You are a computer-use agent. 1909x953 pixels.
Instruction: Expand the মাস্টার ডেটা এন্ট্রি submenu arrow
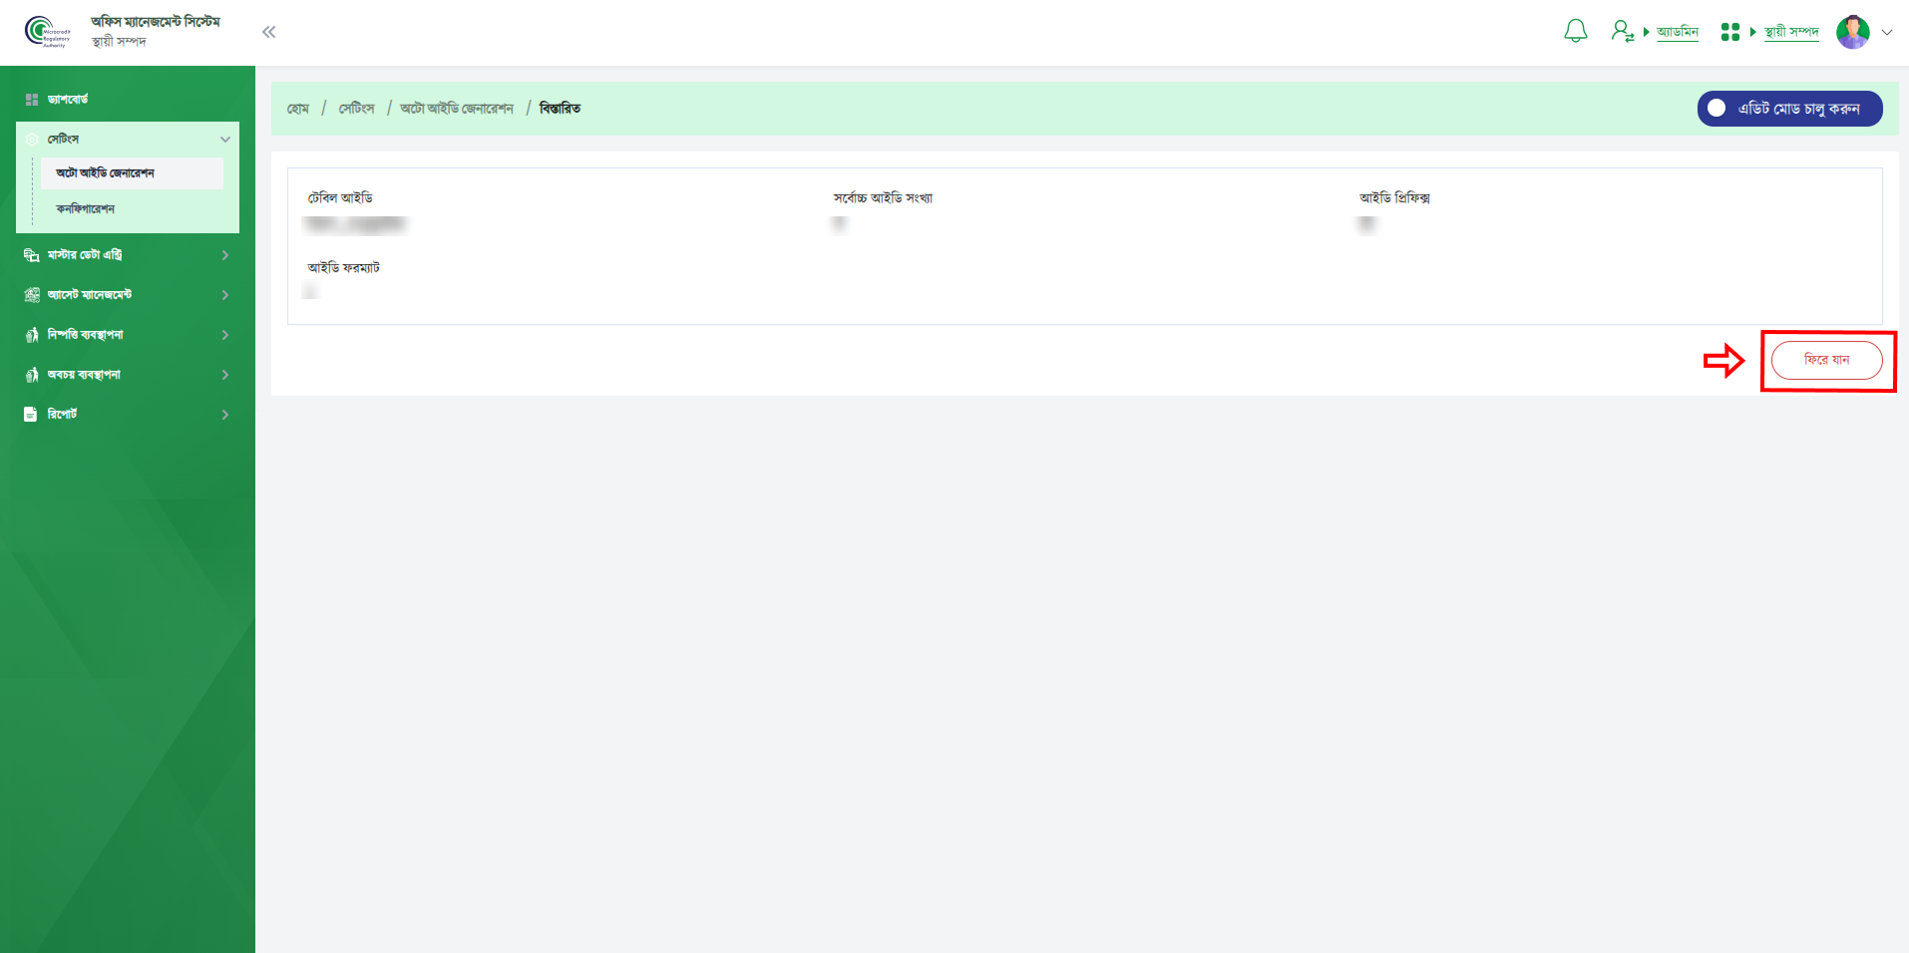click(225, 255)
